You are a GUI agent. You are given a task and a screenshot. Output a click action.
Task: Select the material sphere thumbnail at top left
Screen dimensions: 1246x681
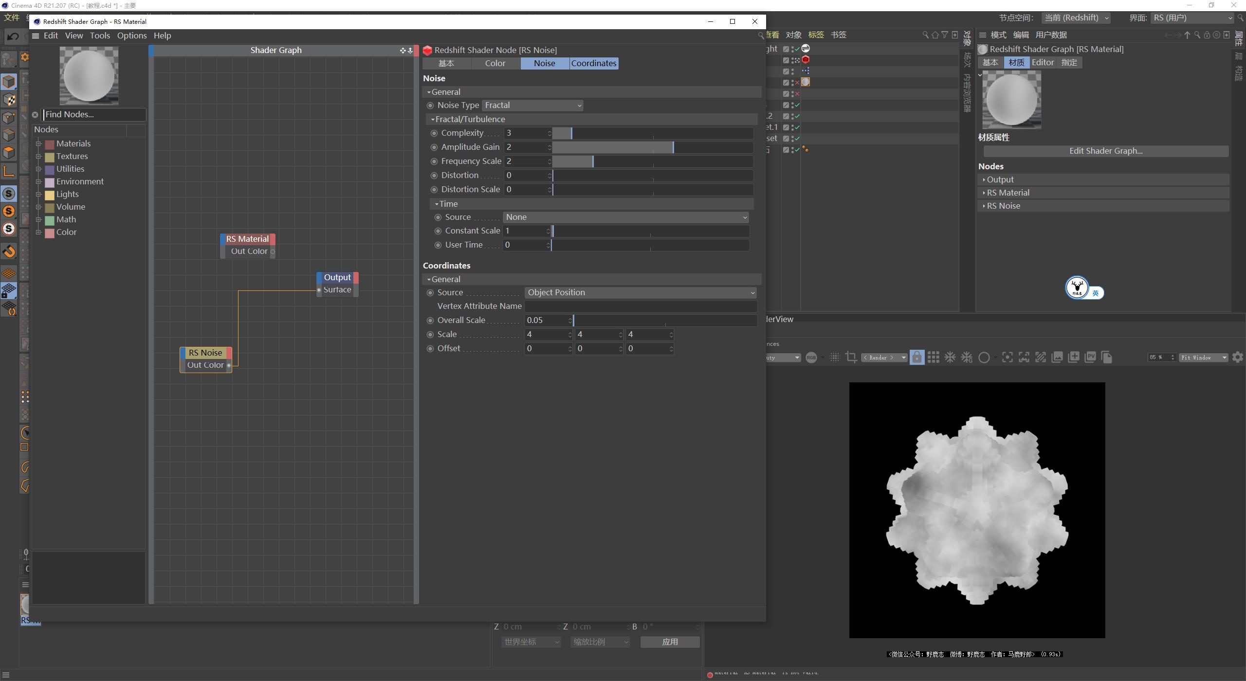point(89,75)
